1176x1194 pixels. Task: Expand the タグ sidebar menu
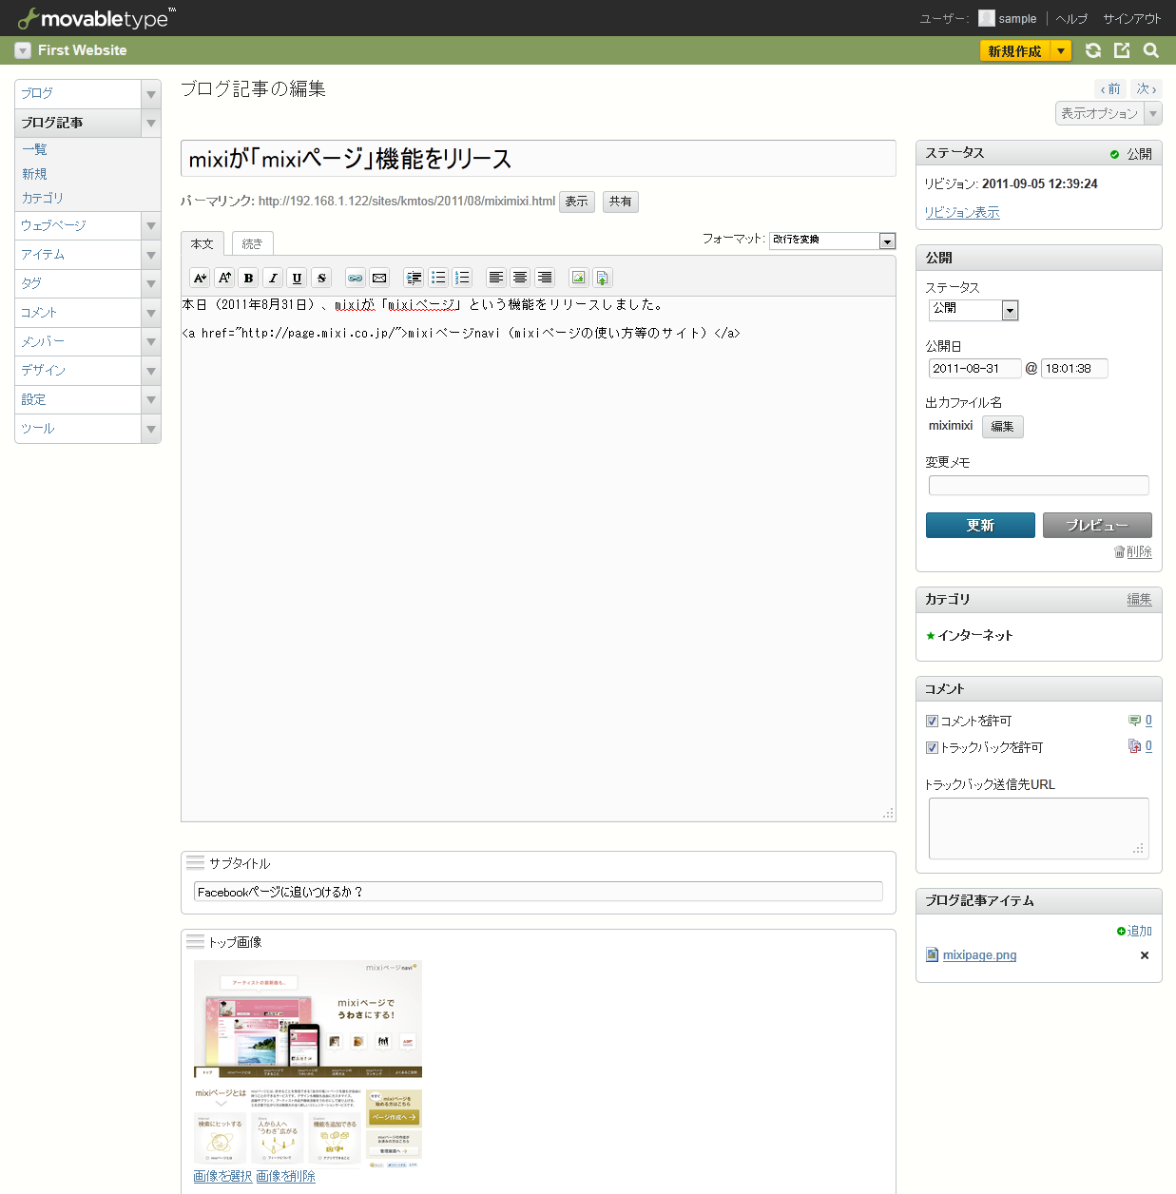(151, 284)
